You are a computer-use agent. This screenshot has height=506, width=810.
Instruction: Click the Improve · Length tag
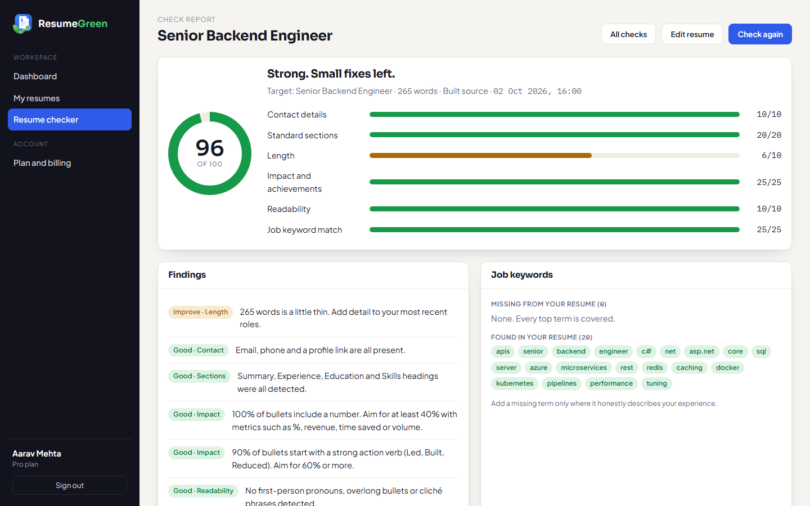(200, 312)
